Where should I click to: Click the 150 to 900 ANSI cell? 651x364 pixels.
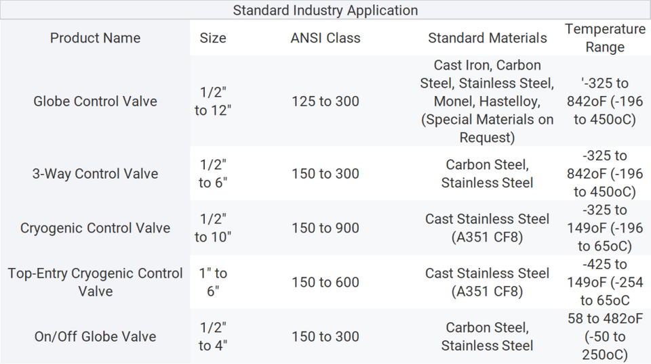(x=325, y=228)
